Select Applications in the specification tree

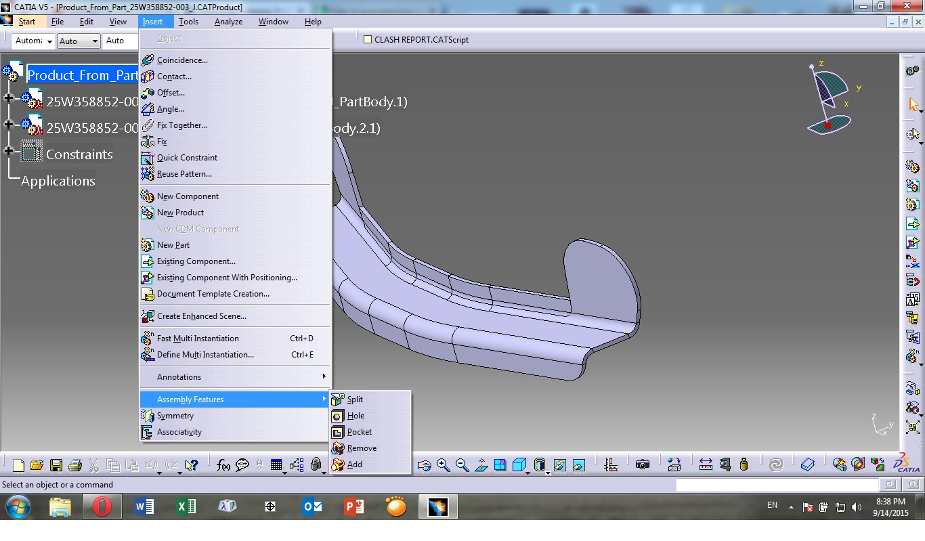[58, 181]
